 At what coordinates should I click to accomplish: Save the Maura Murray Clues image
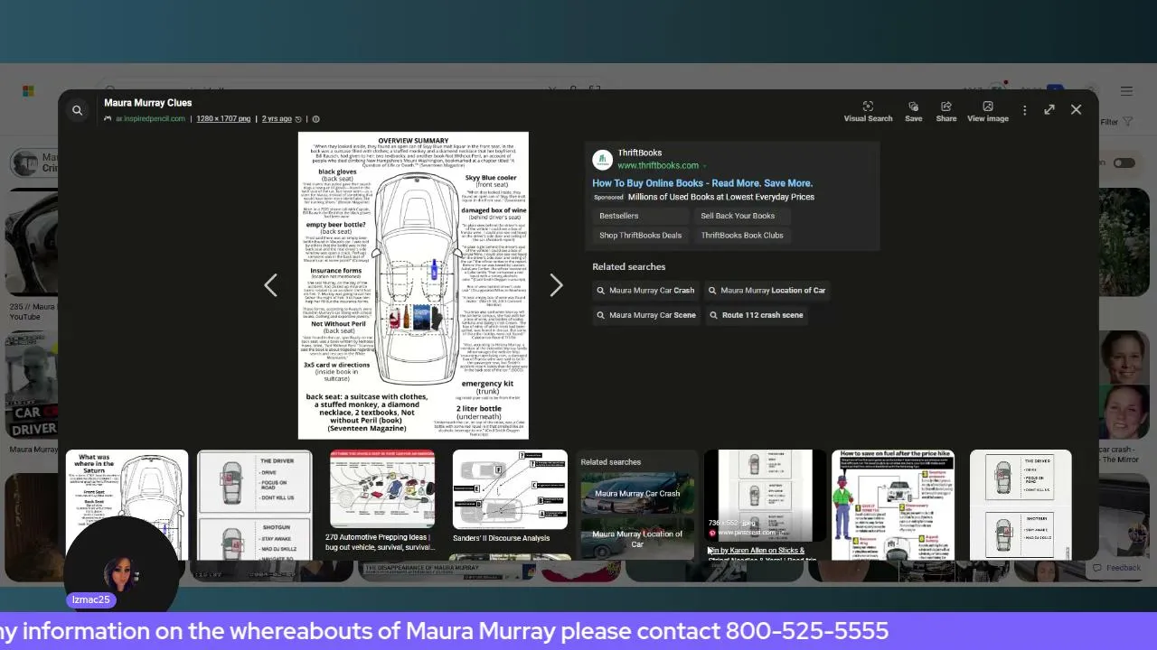[x=913, y=111]
